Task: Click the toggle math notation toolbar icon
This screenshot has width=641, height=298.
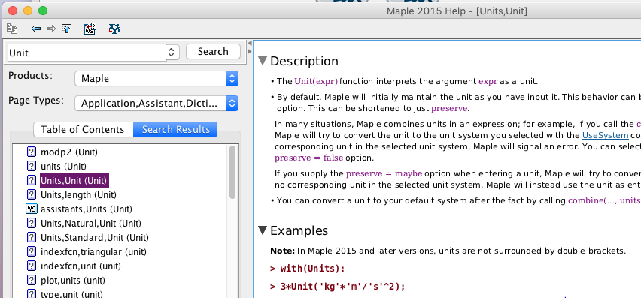Action: tap(114, 29)
